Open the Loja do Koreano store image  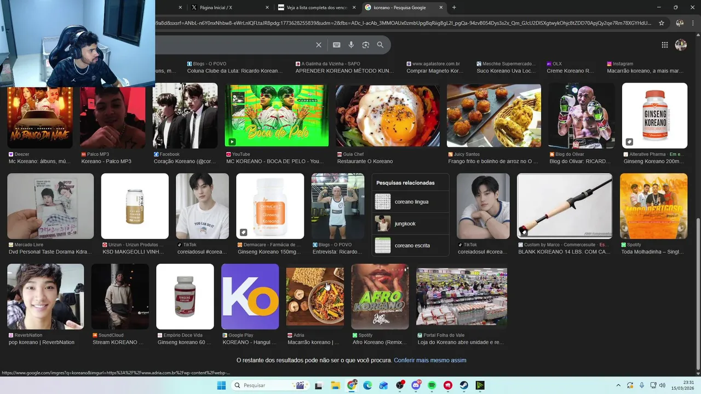[x=462, y=297]
